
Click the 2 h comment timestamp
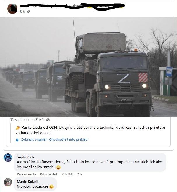tap(80, 174)
